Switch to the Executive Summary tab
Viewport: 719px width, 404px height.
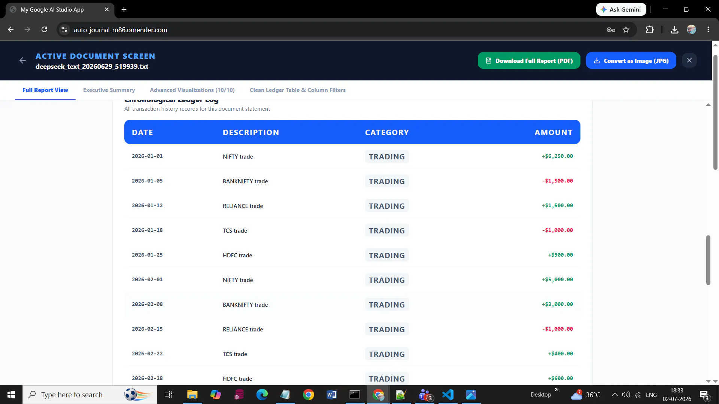(x=109, y=90)
